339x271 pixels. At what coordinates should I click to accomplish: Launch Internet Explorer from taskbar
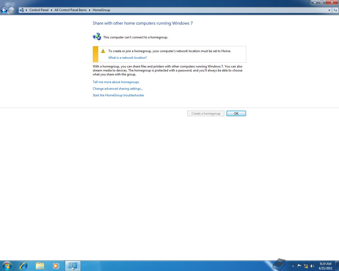pos(24,266)
